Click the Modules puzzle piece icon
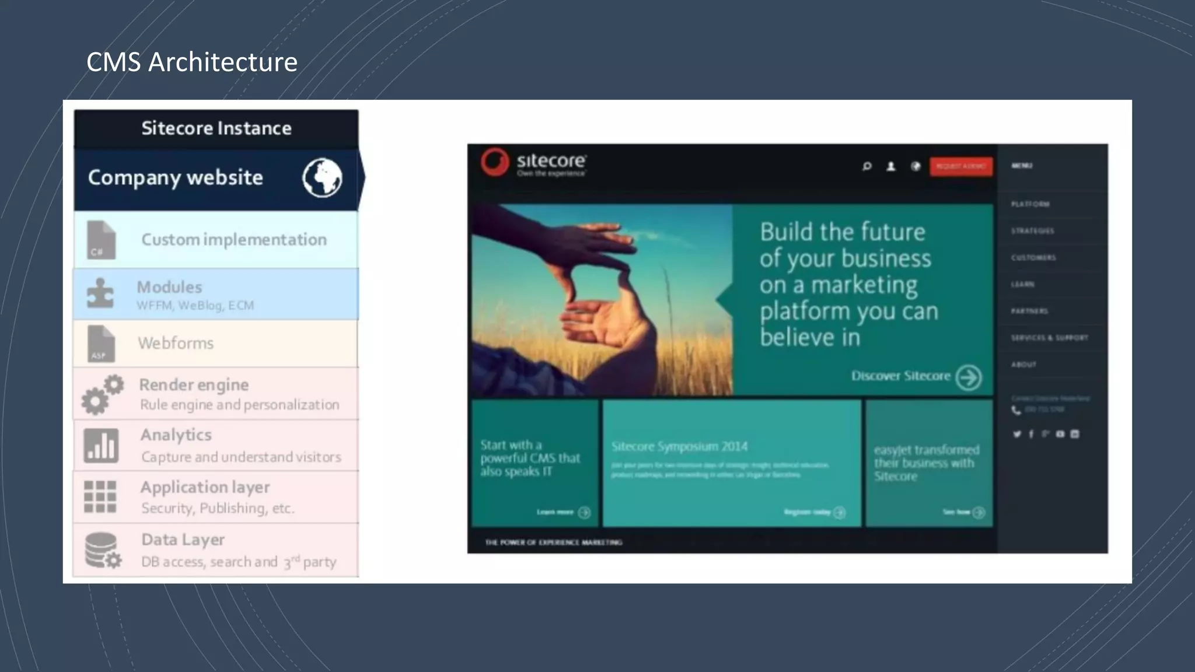 tap(100, 293)
